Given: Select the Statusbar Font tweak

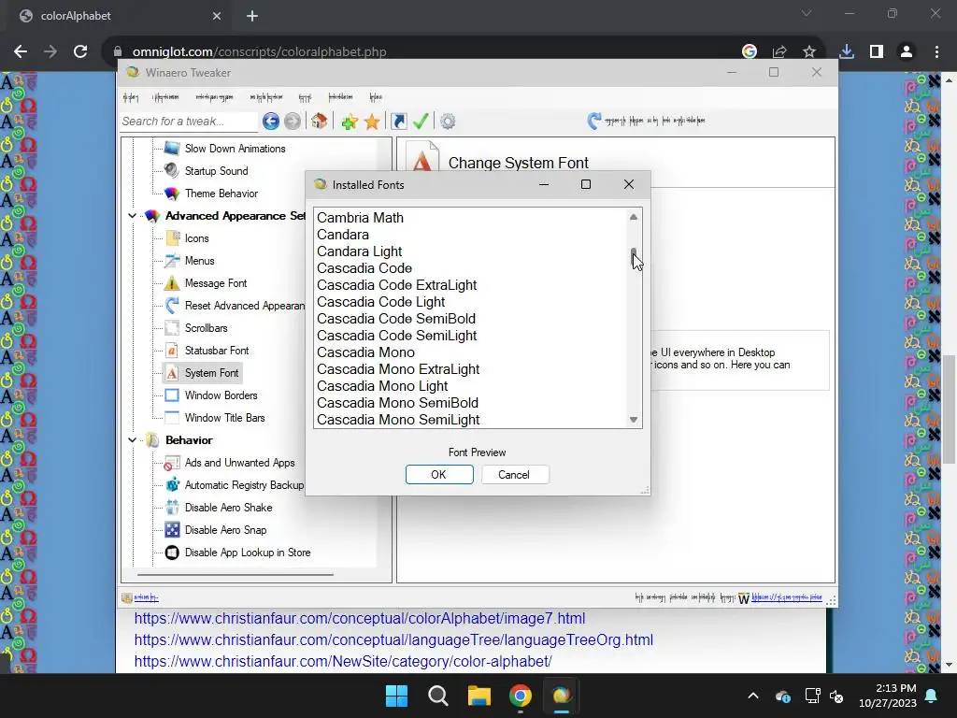Looking at the screenshot, I should [x=217, y=351].
